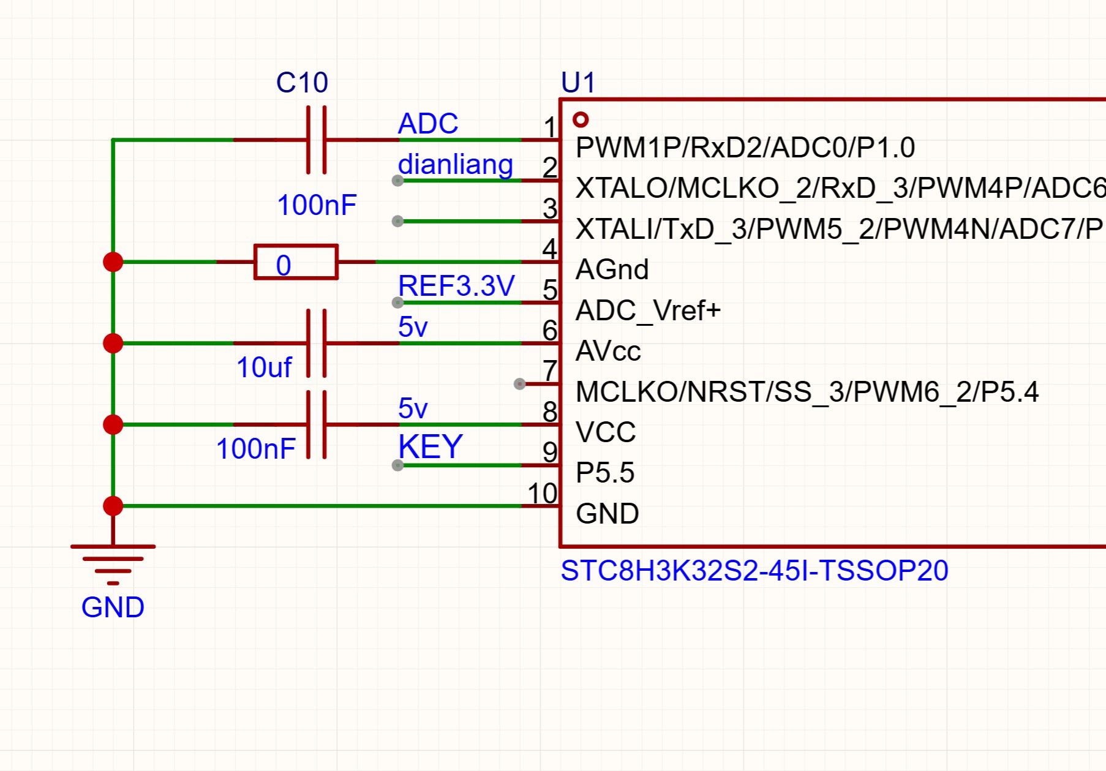Select the 5v net label on AVcc wire
This screenshot has height=771, width=1106.
(x=413, y=327)
